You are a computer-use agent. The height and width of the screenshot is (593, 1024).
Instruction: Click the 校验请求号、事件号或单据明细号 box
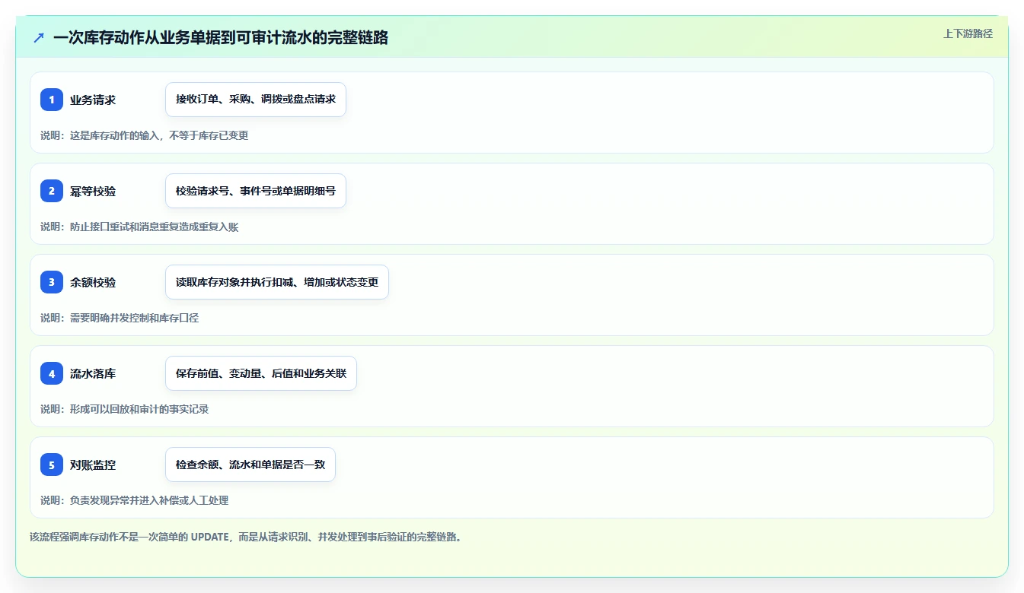256,191
